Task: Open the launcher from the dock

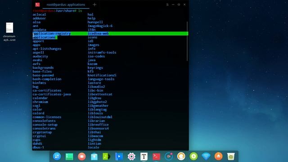Action: (x=57, y=156)
